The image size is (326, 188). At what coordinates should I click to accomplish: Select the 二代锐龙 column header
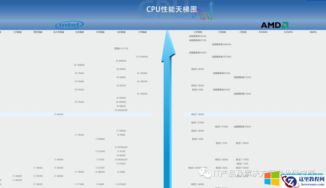[x=222, y=32]
